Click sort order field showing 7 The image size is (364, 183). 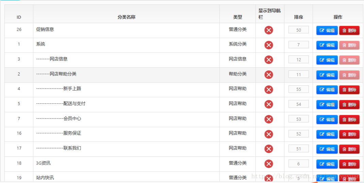click(x=299, y=45)
